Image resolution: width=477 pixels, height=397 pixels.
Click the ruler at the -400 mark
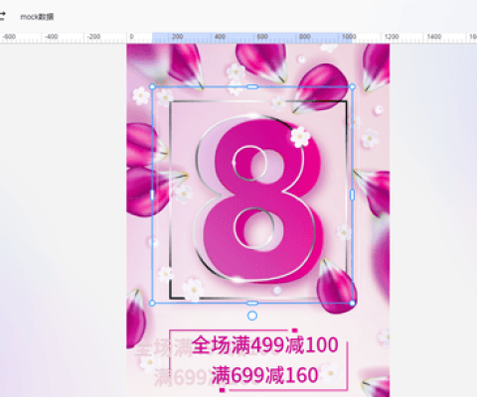[x=52, y=37]
